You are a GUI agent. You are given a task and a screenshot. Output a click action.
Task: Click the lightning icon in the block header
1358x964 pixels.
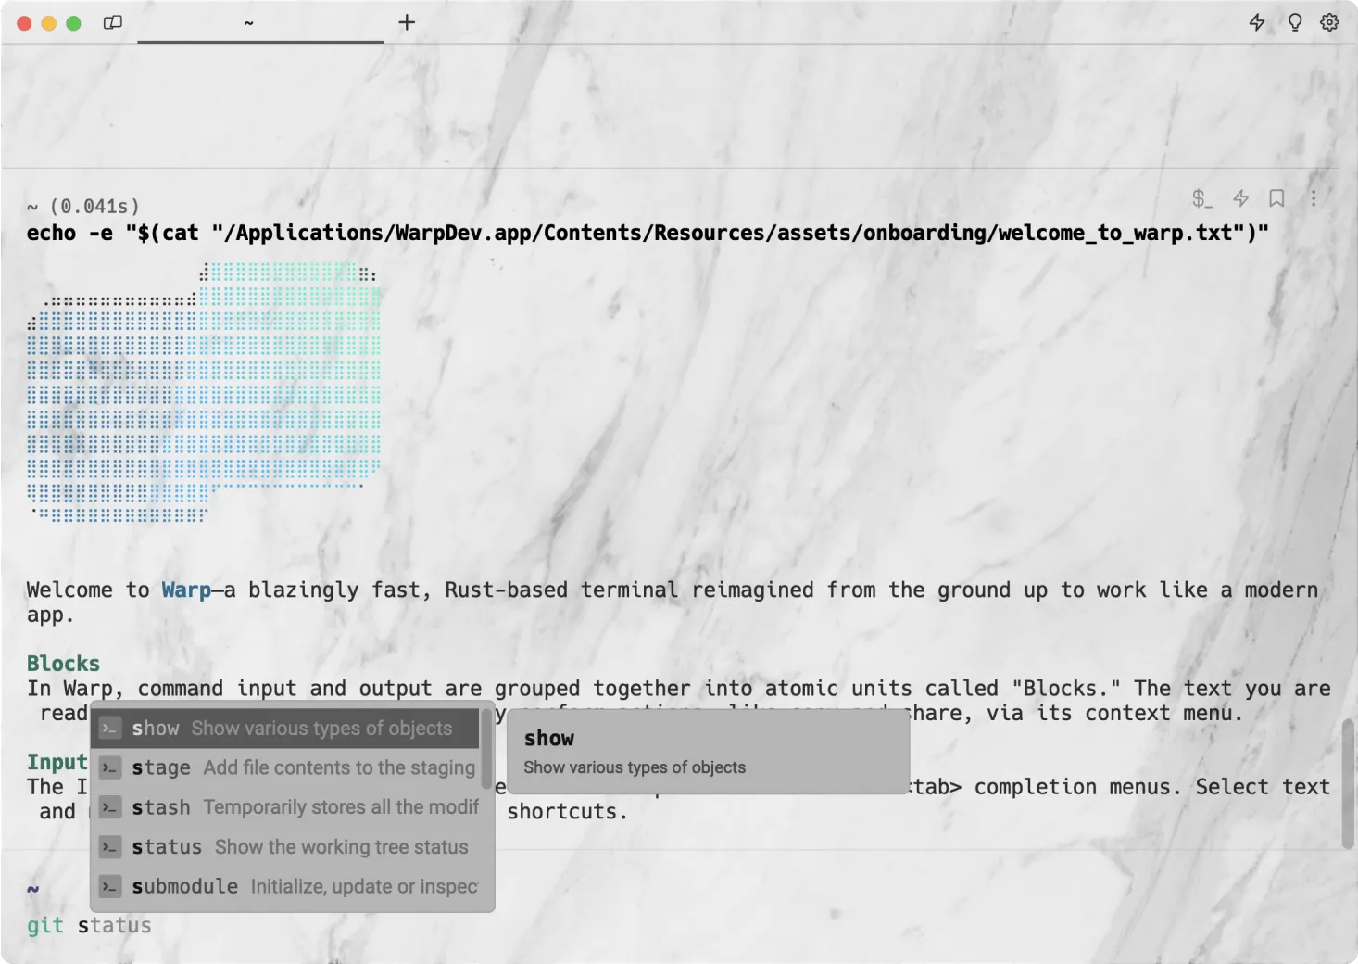[x=1241, y=197]
